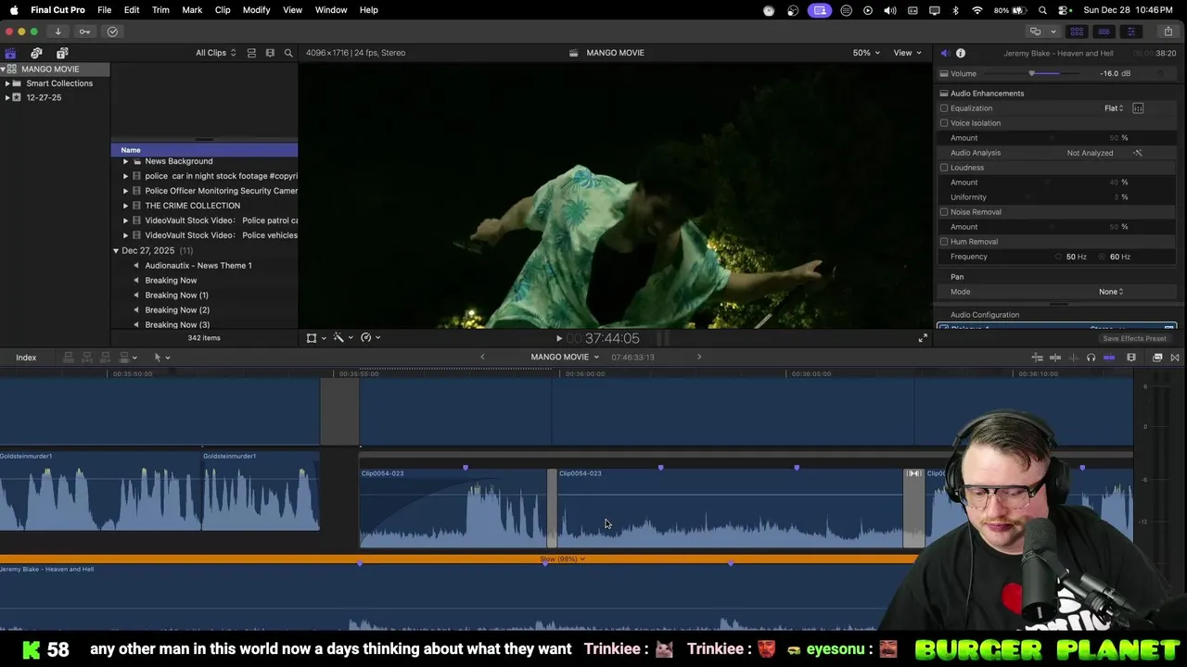Adjust the Volume slider handle
This screenshot has height=667, width=1187.
tap(1031, 74)
